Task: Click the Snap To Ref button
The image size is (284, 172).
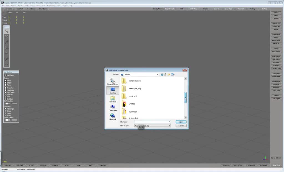Action: (276, 76)
